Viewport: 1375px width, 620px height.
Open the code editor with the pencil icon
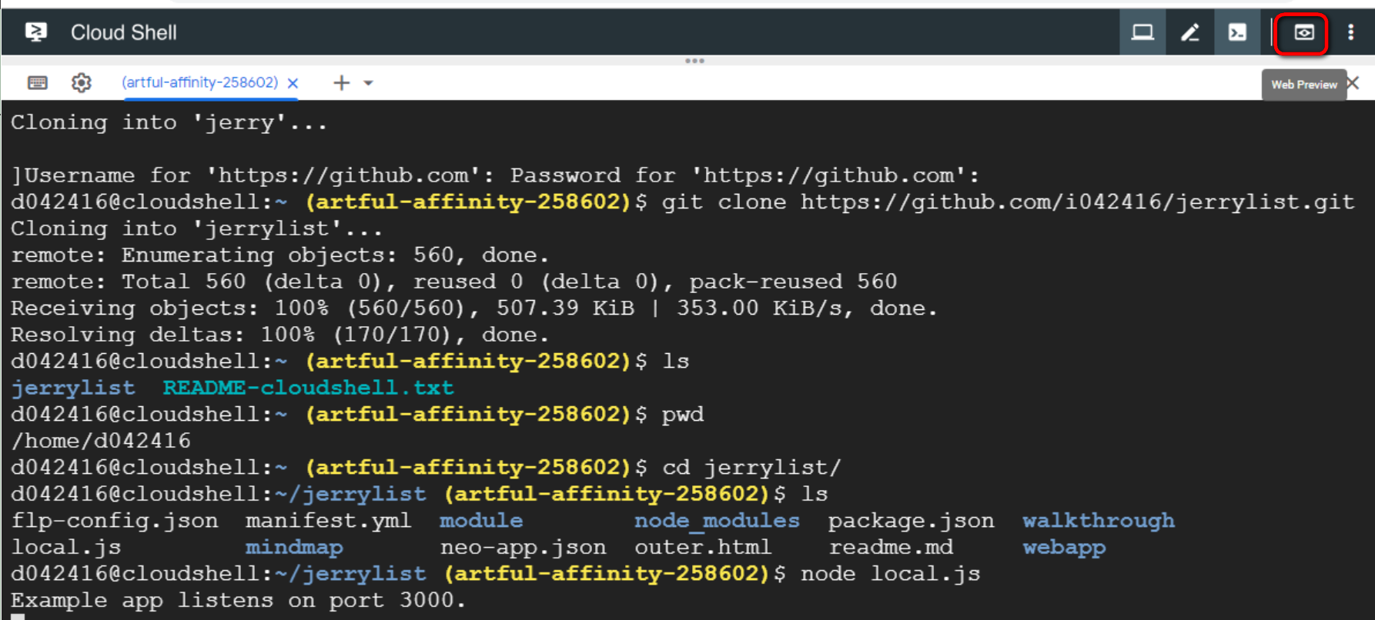(1190, 32)
